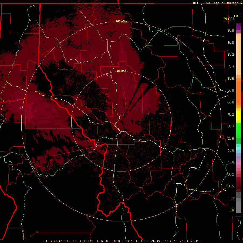The width and height of the screenshot is (243, 243).
Task: Click the 5.0 scale value
Action: [231, 102]
